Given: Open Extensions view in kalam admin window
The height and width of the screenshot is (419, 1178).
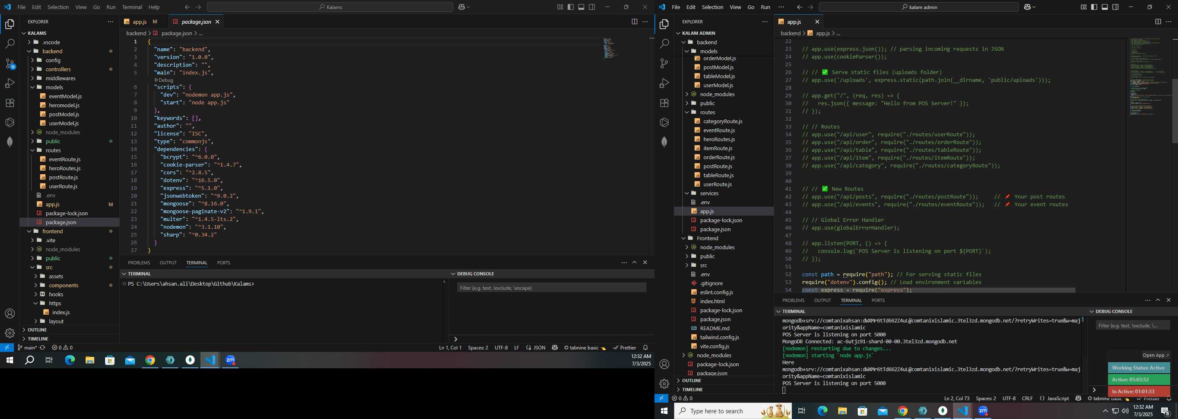Looking at the screenshot, I should (664, 103).
